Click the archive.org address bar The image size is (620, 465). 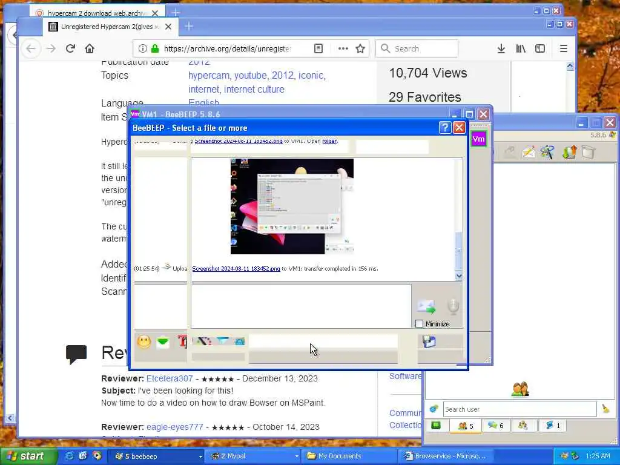pyautogui.click(x=251, y=48)
